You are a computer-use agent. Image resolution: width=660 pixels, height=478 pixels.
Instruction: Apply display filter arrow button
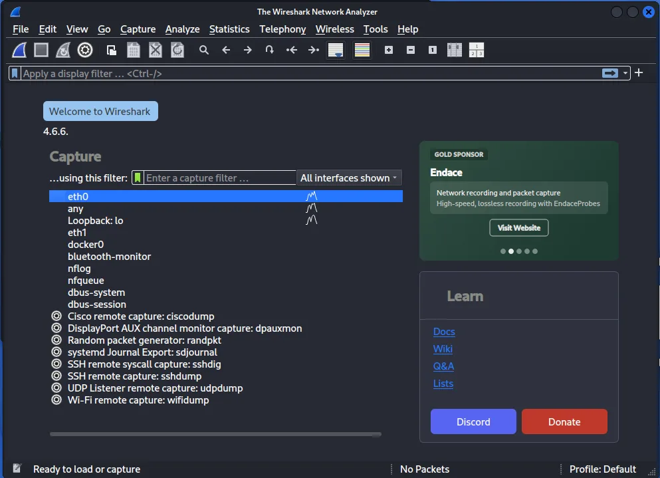(610, 73)
